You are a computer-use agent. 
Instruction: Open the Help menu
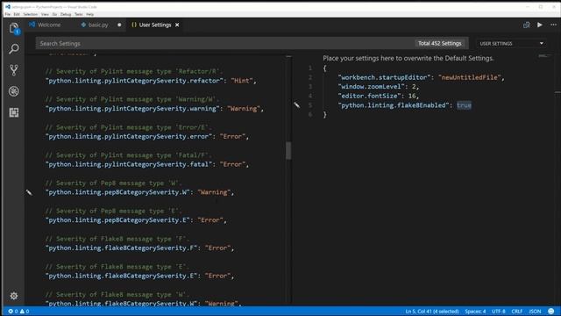89,14
